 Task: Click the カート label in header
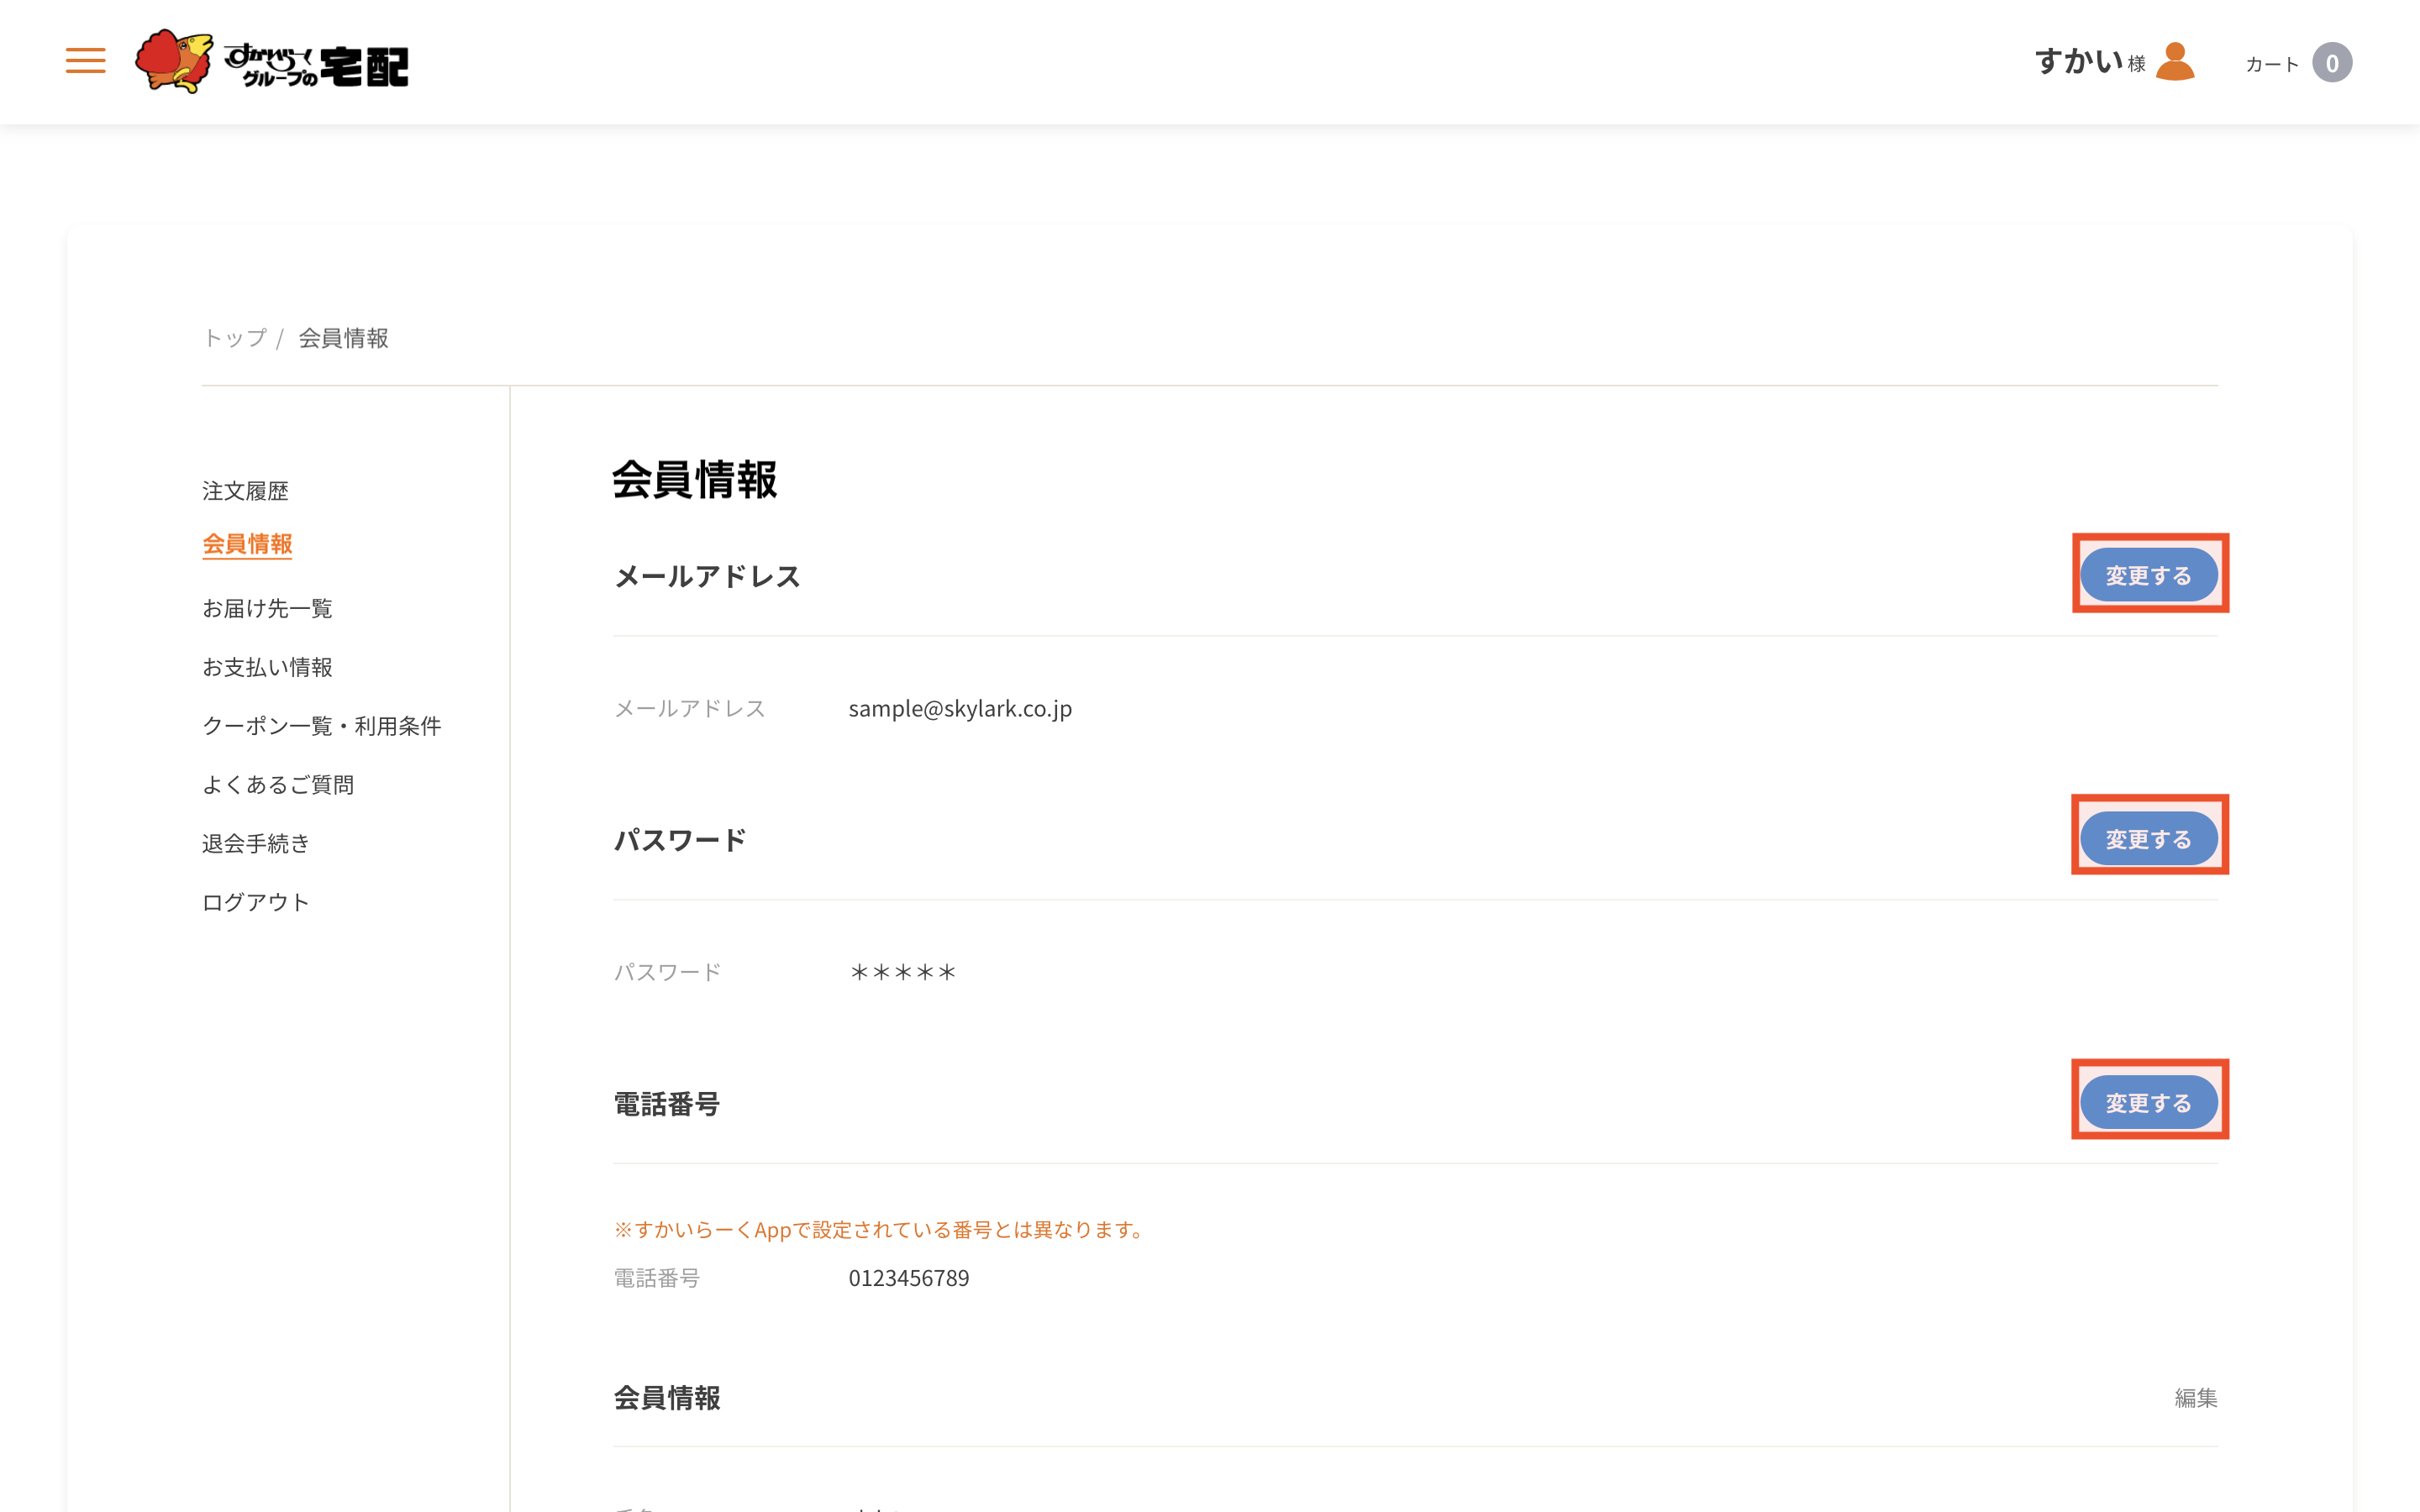[x=2272, y=64]
